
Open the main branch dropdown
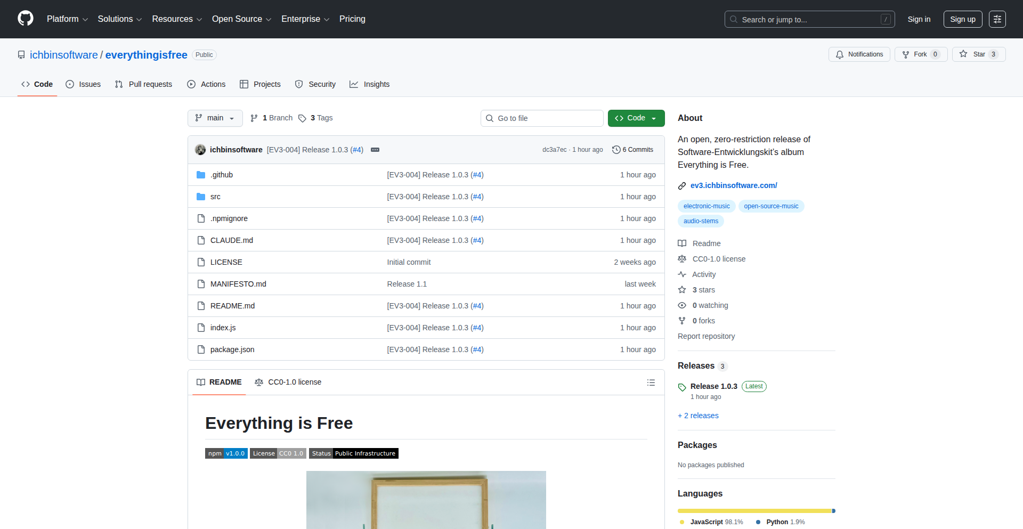pos(215,118)
